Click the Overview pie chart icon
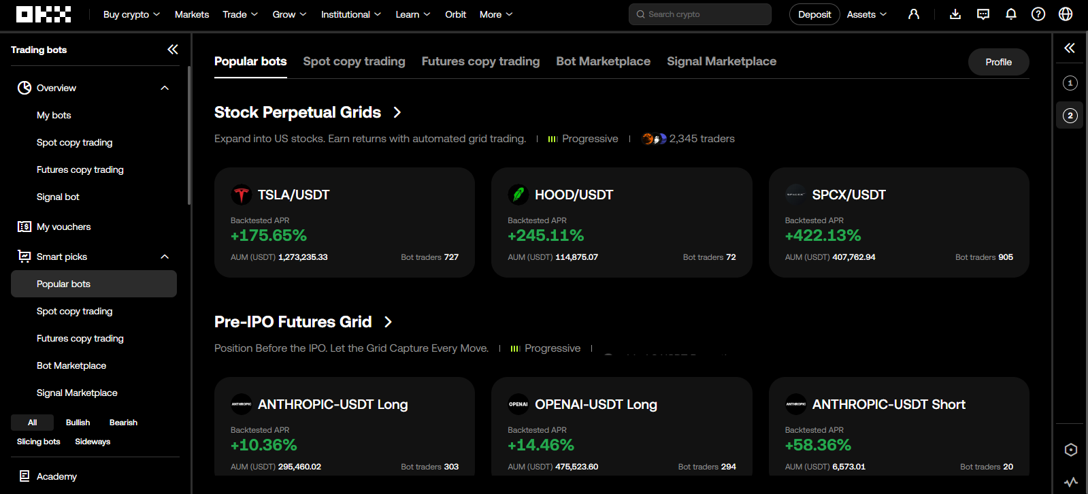This screenshot has height=494, width=1088. (24, 88)
